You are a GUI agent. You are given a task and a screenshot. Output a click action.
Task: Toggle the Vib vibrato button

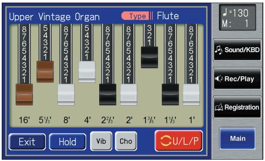click(x=101, y=141)
